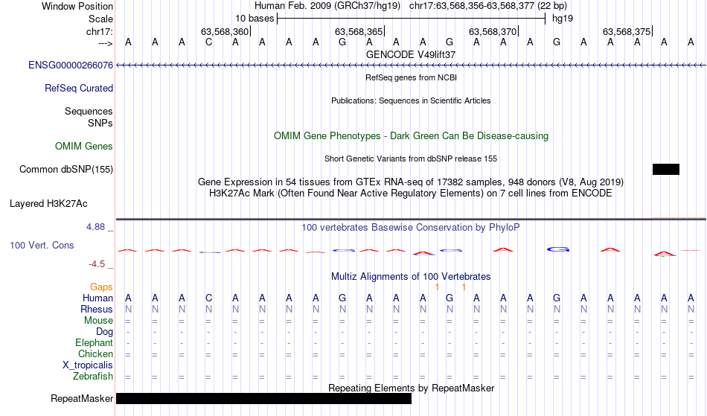
Task: Click the C base in Human alignment row
Action: [208, 298]
